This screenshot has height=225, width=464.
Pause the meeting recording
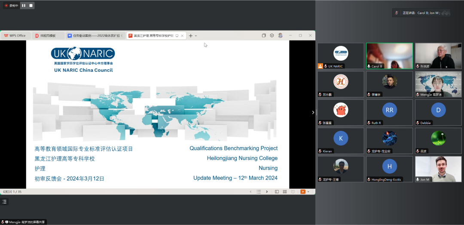(24, 6)
